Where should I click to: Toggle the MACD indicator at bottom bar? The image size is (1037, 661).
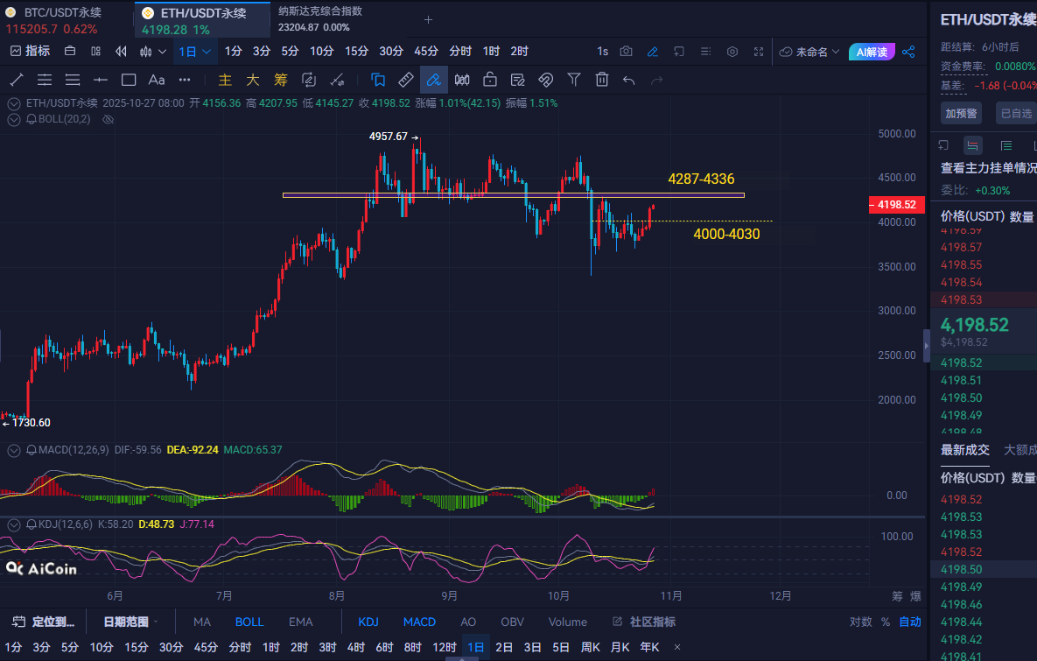click(x=419, y=622)
